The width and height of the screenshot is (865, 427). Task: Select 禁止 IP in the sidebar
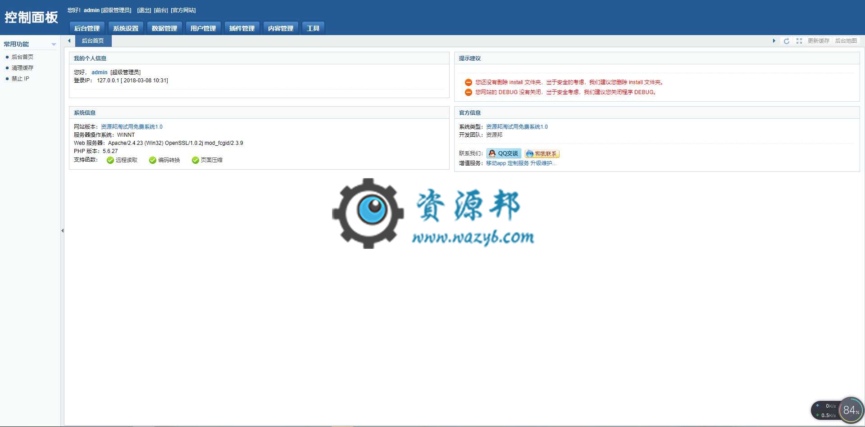[x=20, y=79]
